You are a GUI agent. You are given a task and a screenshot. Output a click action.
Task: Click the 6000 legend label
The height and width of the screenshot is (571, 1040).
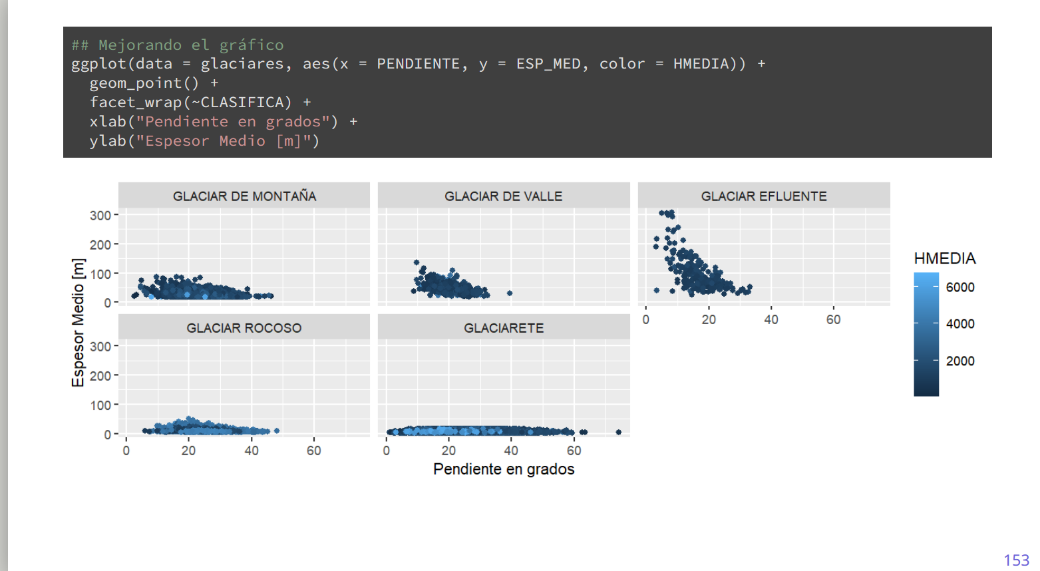959,287
